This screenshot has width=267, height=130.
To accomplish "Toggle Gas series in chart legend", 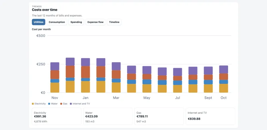I will pos(64,103).
